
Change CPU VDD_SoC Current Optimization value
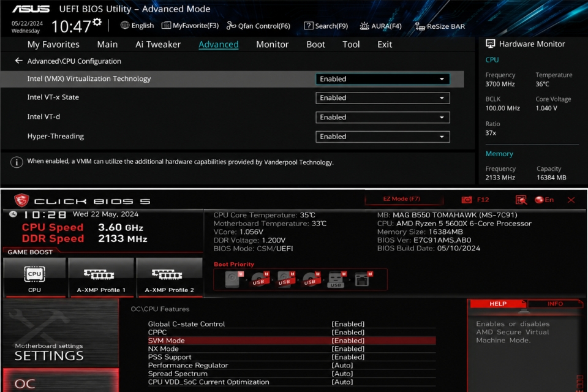[x=342, y=382]
